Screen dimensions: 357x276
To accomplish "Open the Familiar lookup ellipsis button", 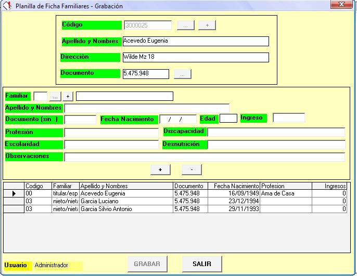I will tap(55, 96).
